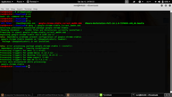Click the VMware-Workstation-Full bundle file name
The height and width of the screenshot is (97, 172).
[x=114, y=23]
